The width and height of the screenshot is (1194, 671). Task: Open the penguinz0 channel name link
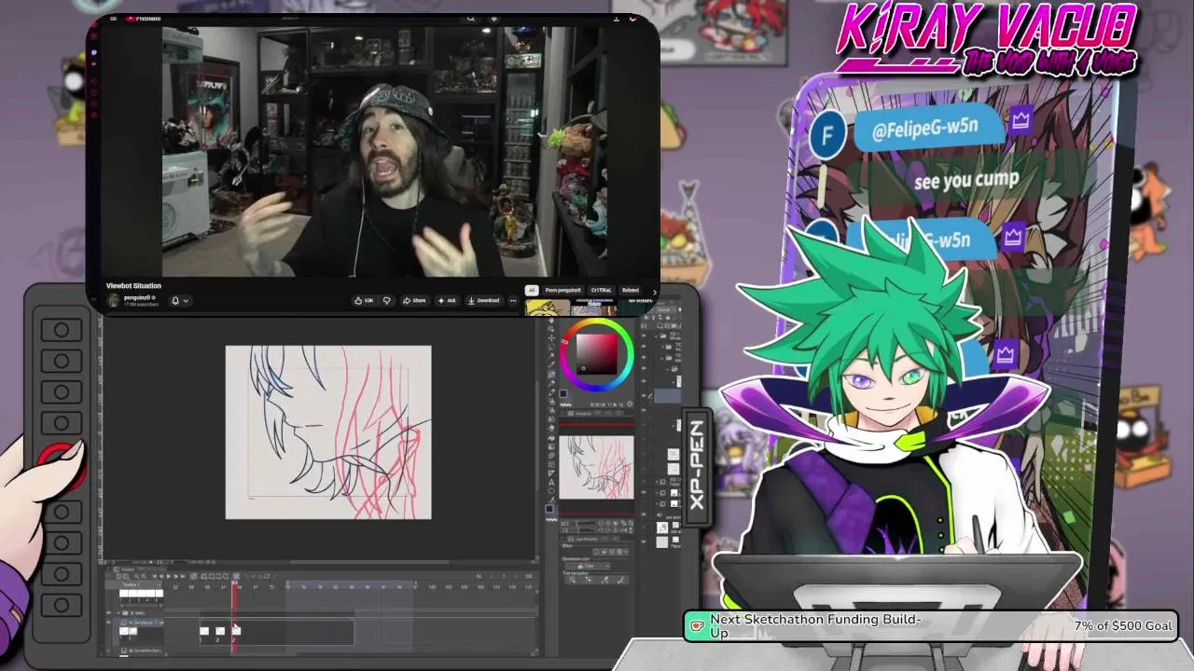[139, 297]
